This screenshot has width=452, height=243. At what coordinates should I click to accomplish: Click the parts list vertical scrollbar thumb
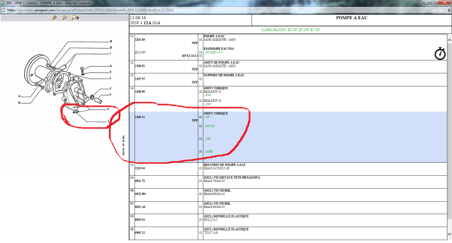tap(449, 131)
